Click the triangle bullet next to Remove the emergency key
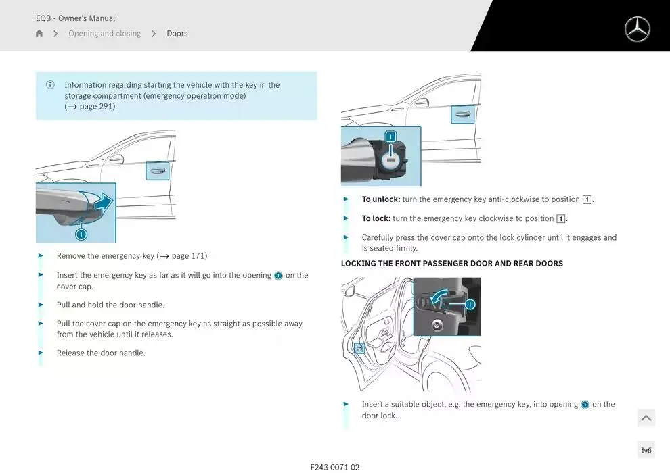670x473 pixels. coord(40,255)
